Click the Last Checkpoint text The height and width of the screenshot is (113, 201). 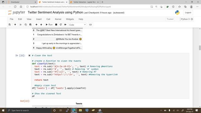coord(98,13)
